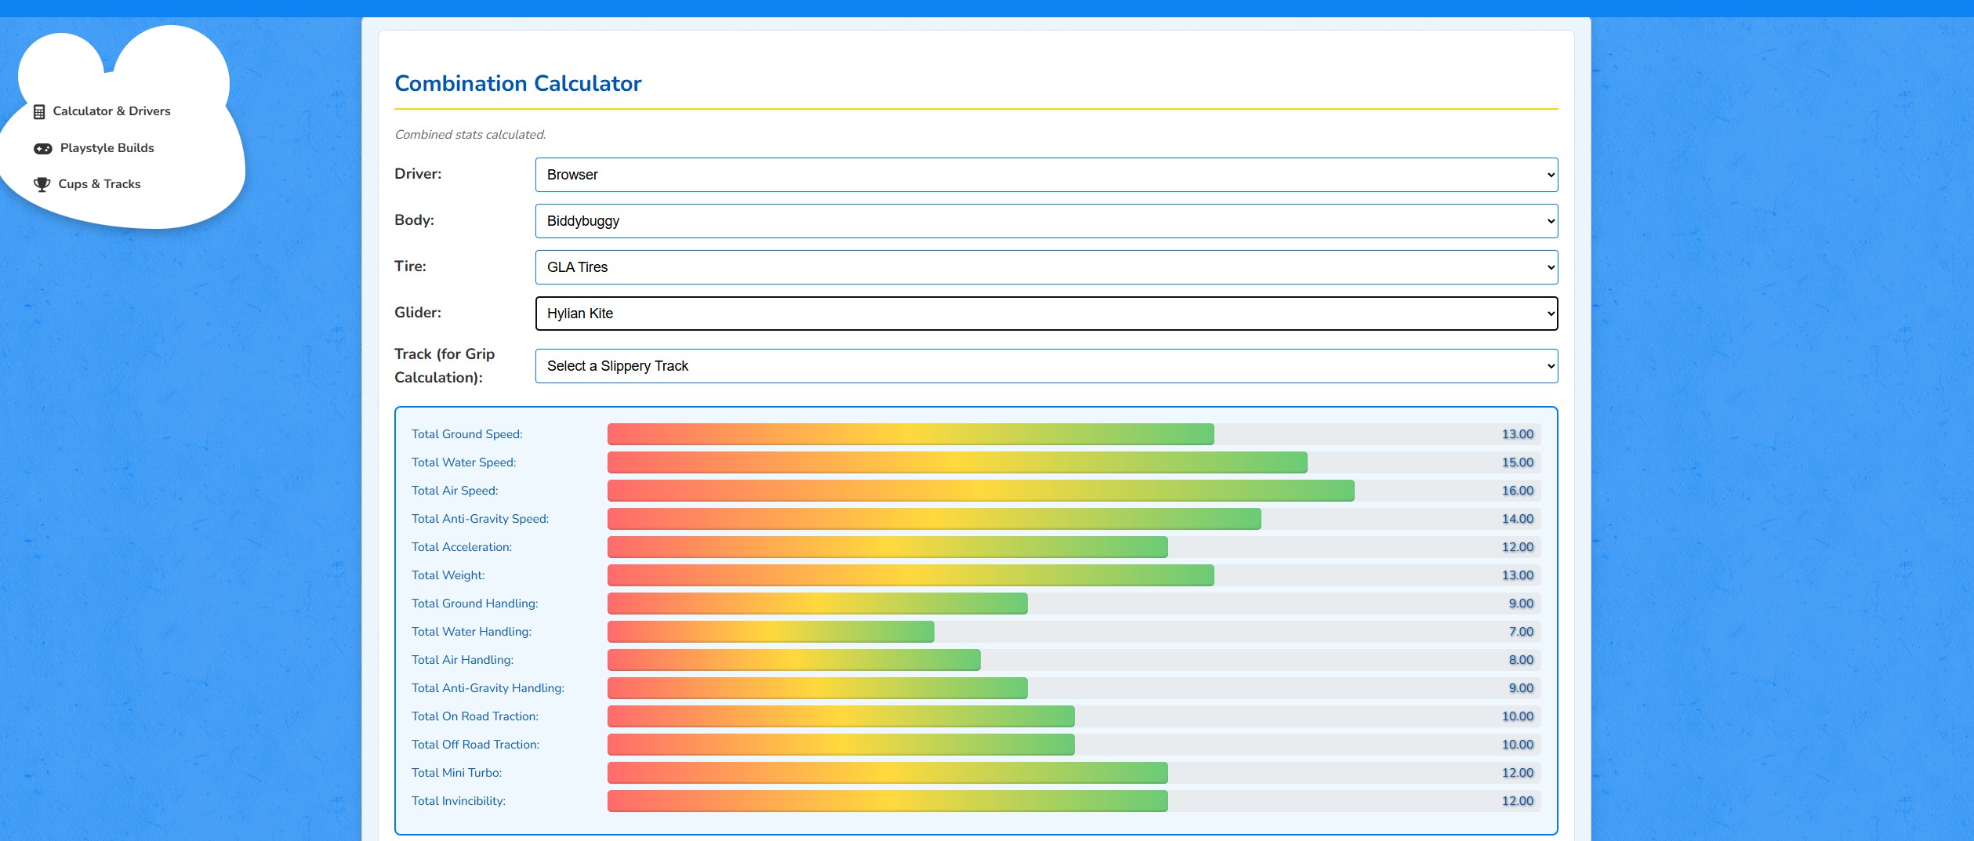Screen dimensions: 1974x841
Task: Go to Playstyle Builds section
Action: tap(107, 148)
